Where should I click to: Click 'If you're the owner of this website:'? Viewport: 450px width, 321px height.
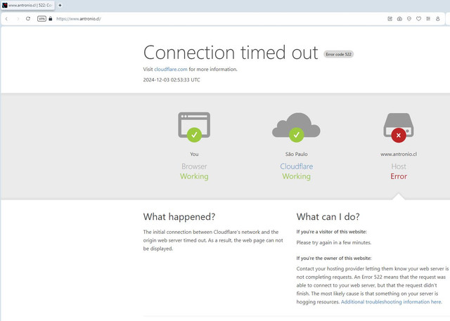tap(334, 258)
